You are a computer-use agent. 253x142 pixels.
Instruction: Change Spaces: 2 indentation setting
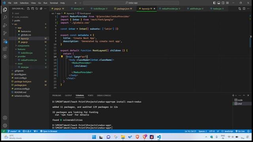coord(202,131)
